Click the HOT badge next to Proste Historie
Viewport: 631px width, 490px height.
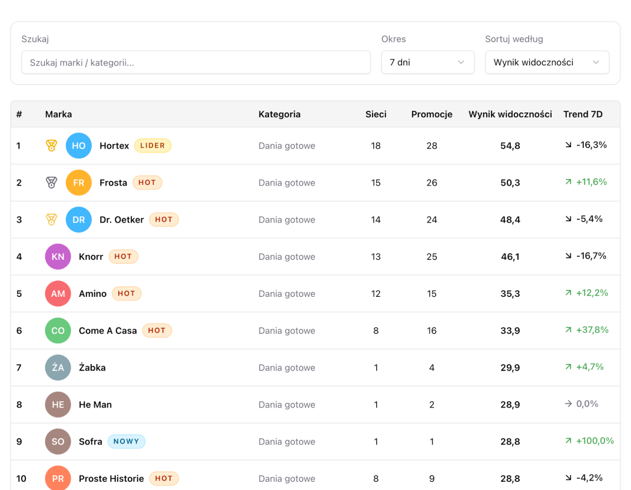(164, 478)
